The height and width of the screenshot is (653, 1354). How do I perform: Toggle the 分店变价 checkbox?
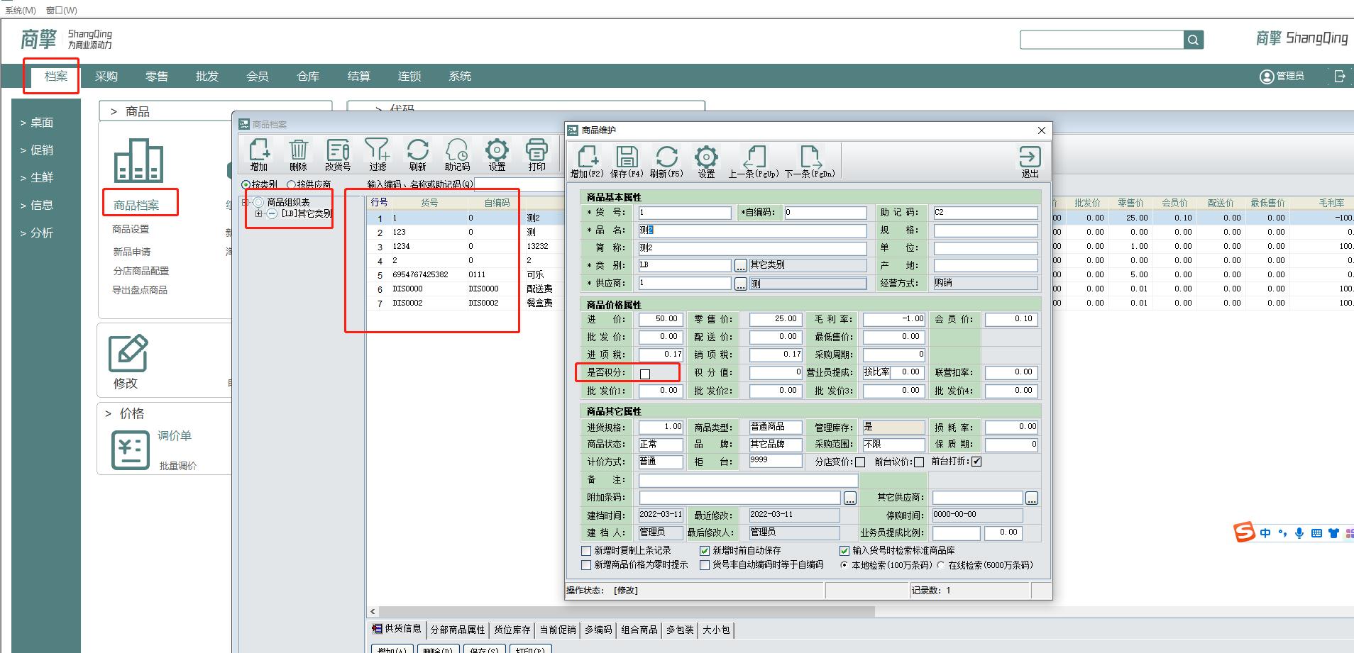pyautogui.click(x=860, y=462)
